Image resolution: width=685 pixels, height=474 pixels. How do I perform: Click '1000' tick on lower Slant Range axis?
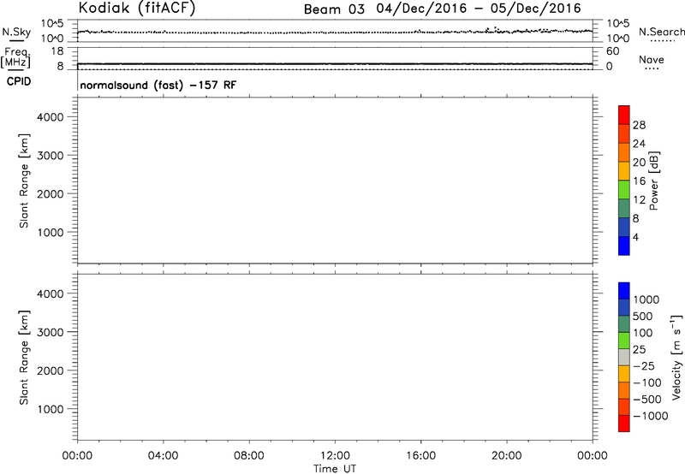[51, 409]
